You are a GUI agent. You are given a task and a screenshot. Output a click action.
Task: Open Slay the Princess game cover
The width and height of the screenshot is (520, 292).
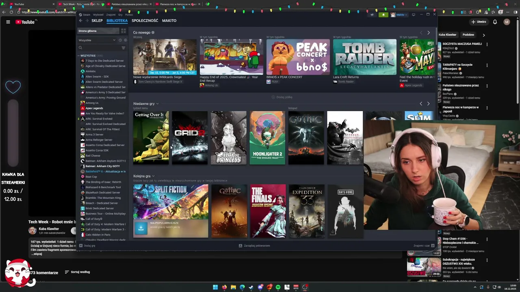pyautogui.click(x=228, y=138)
